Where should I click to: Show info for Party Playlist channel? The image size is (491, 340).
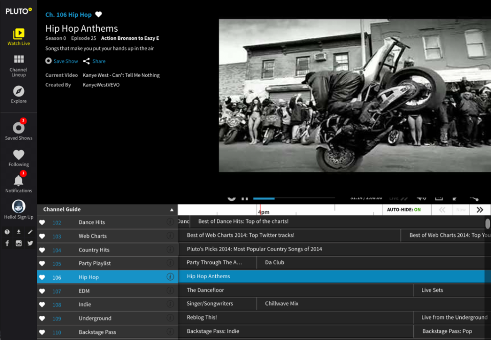tap(170, 263)
